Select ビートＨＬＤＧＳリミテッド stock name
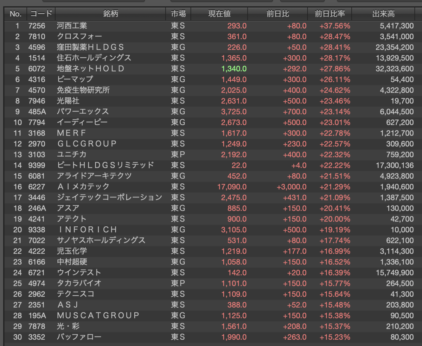Screen dimensions: 422x346 click(105, 165)
